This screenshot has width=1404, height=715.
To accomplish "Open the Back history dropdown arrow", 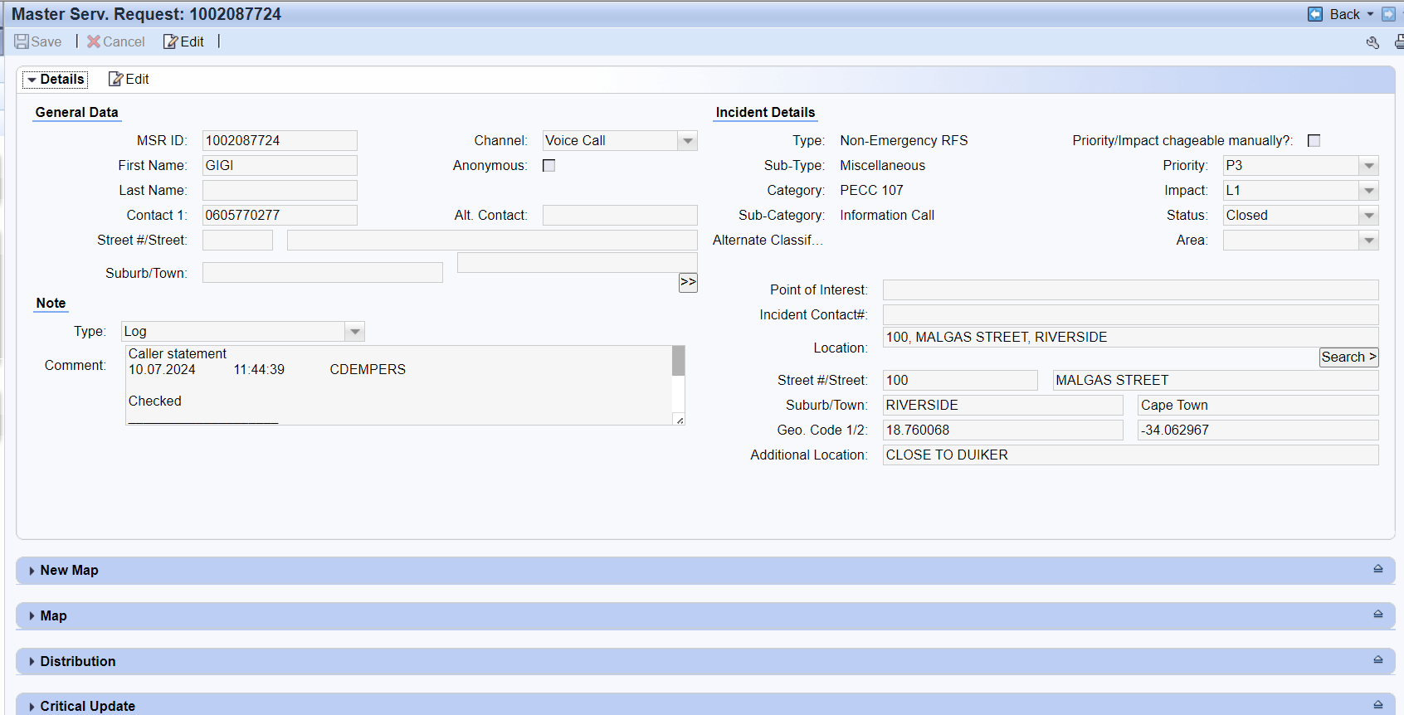I will (1370, 14).
